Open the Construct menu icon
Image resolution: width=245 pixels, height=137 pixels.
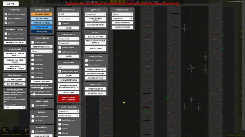coord(5,131)
